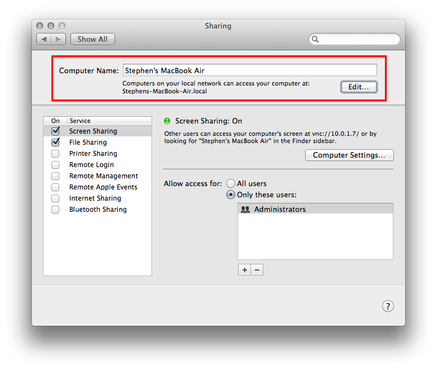This screenshot has width=437, height=370.
Task: Select the Bluetooth Sharing service row
Action: [x=98, y=210]
